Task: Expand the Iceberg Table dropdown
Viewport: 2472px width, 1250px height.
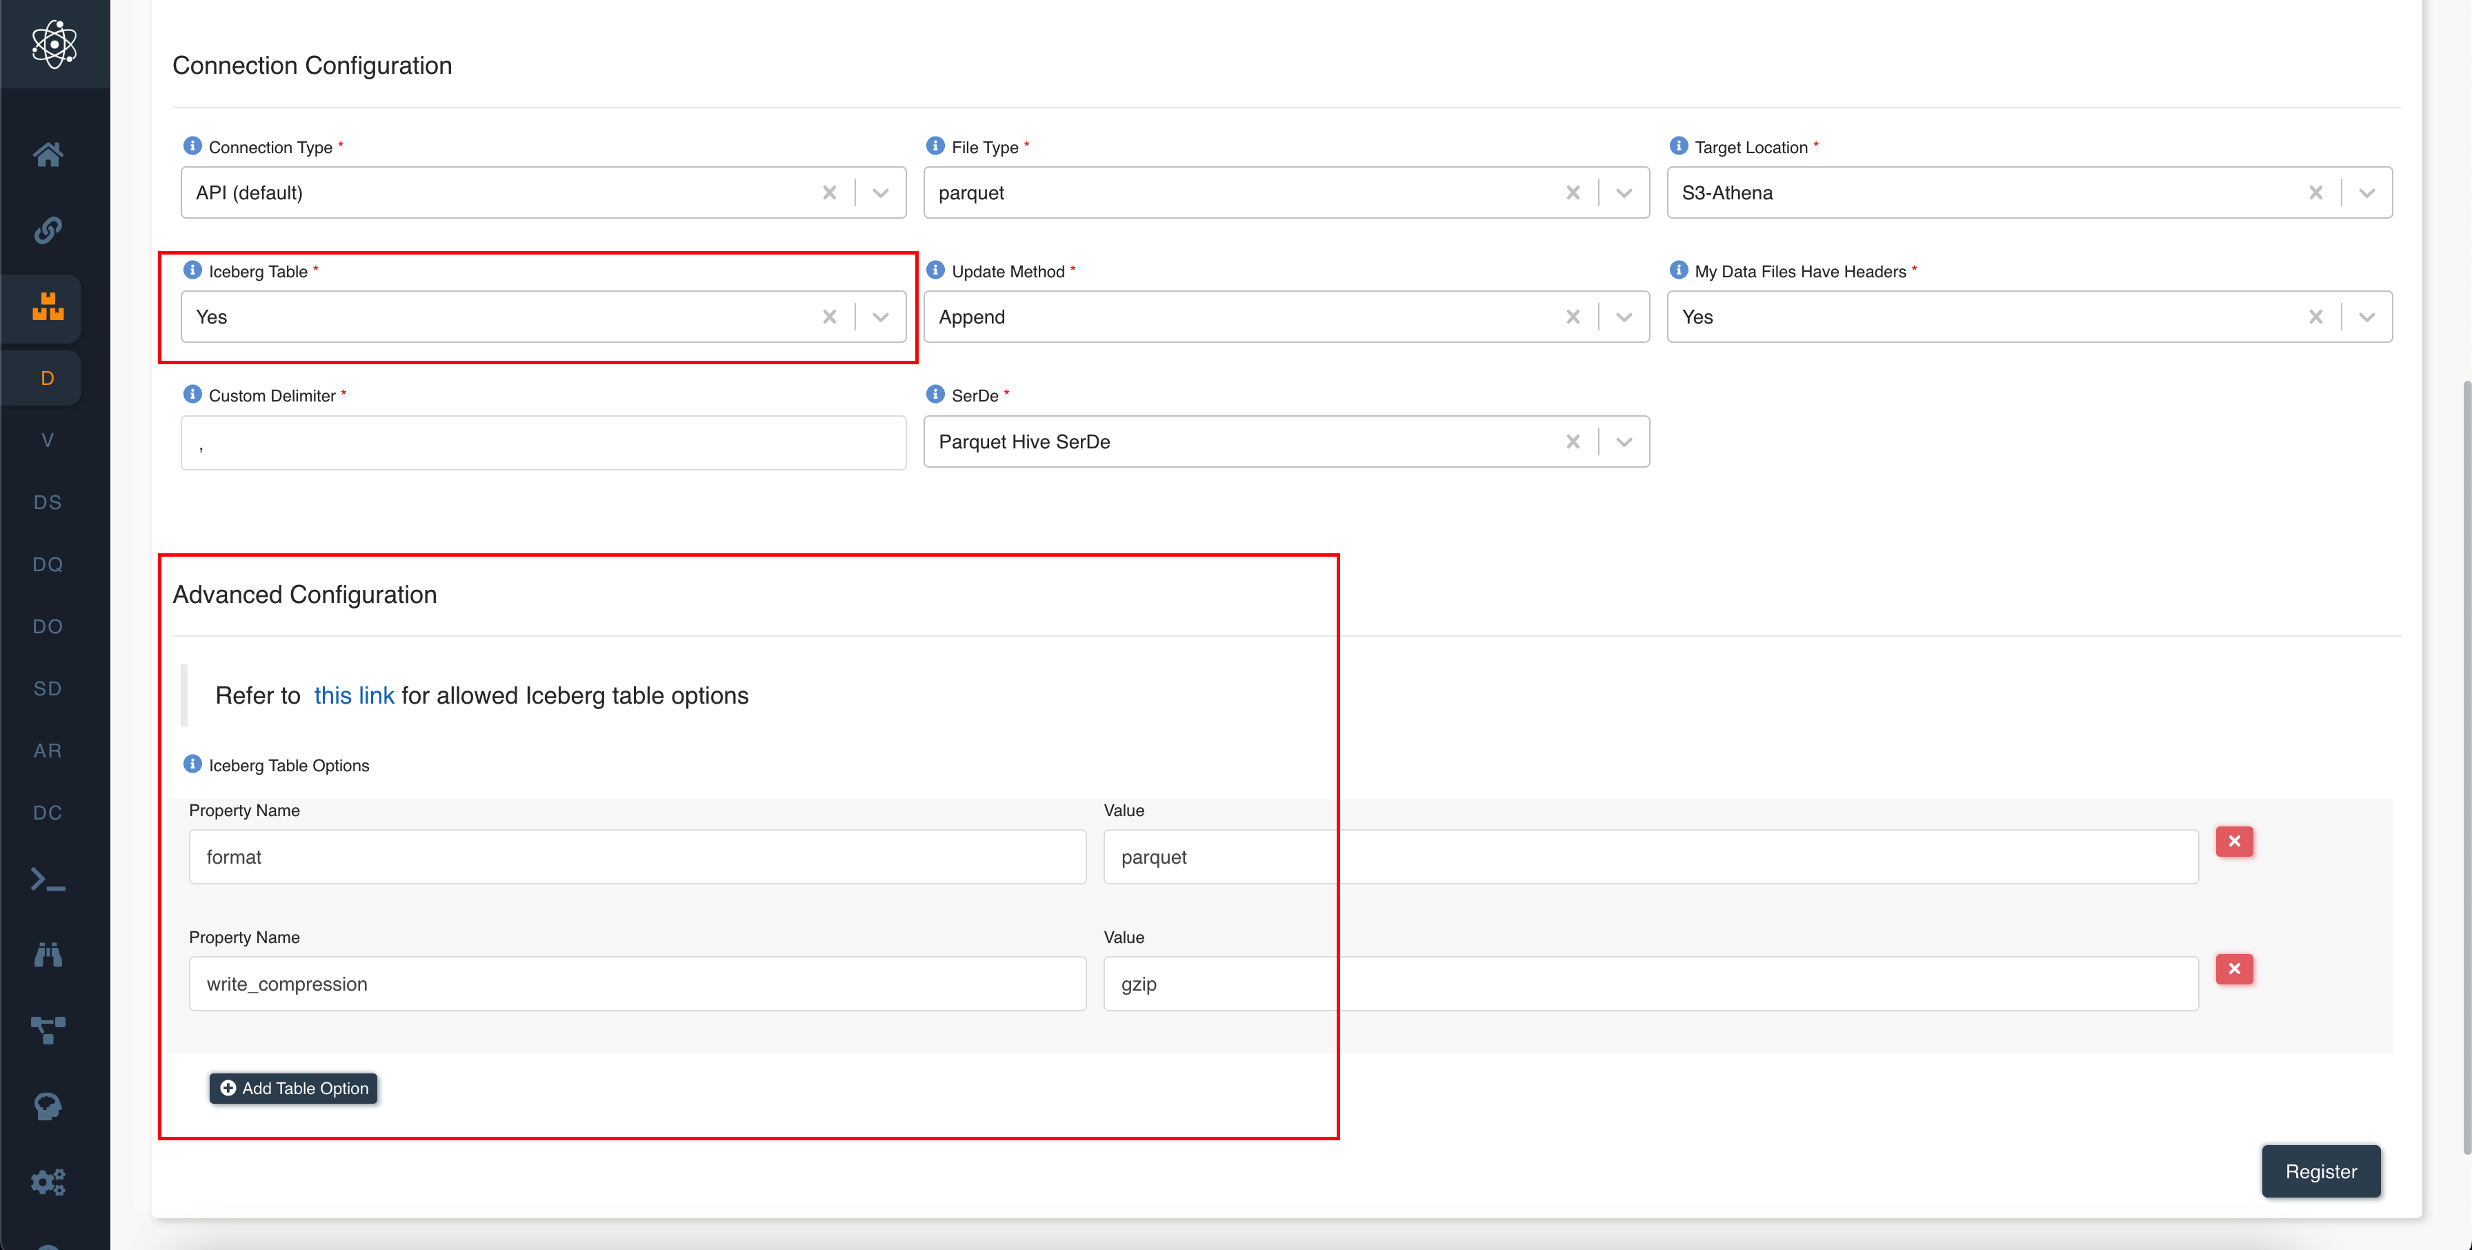Action: (x=880, y=317)
